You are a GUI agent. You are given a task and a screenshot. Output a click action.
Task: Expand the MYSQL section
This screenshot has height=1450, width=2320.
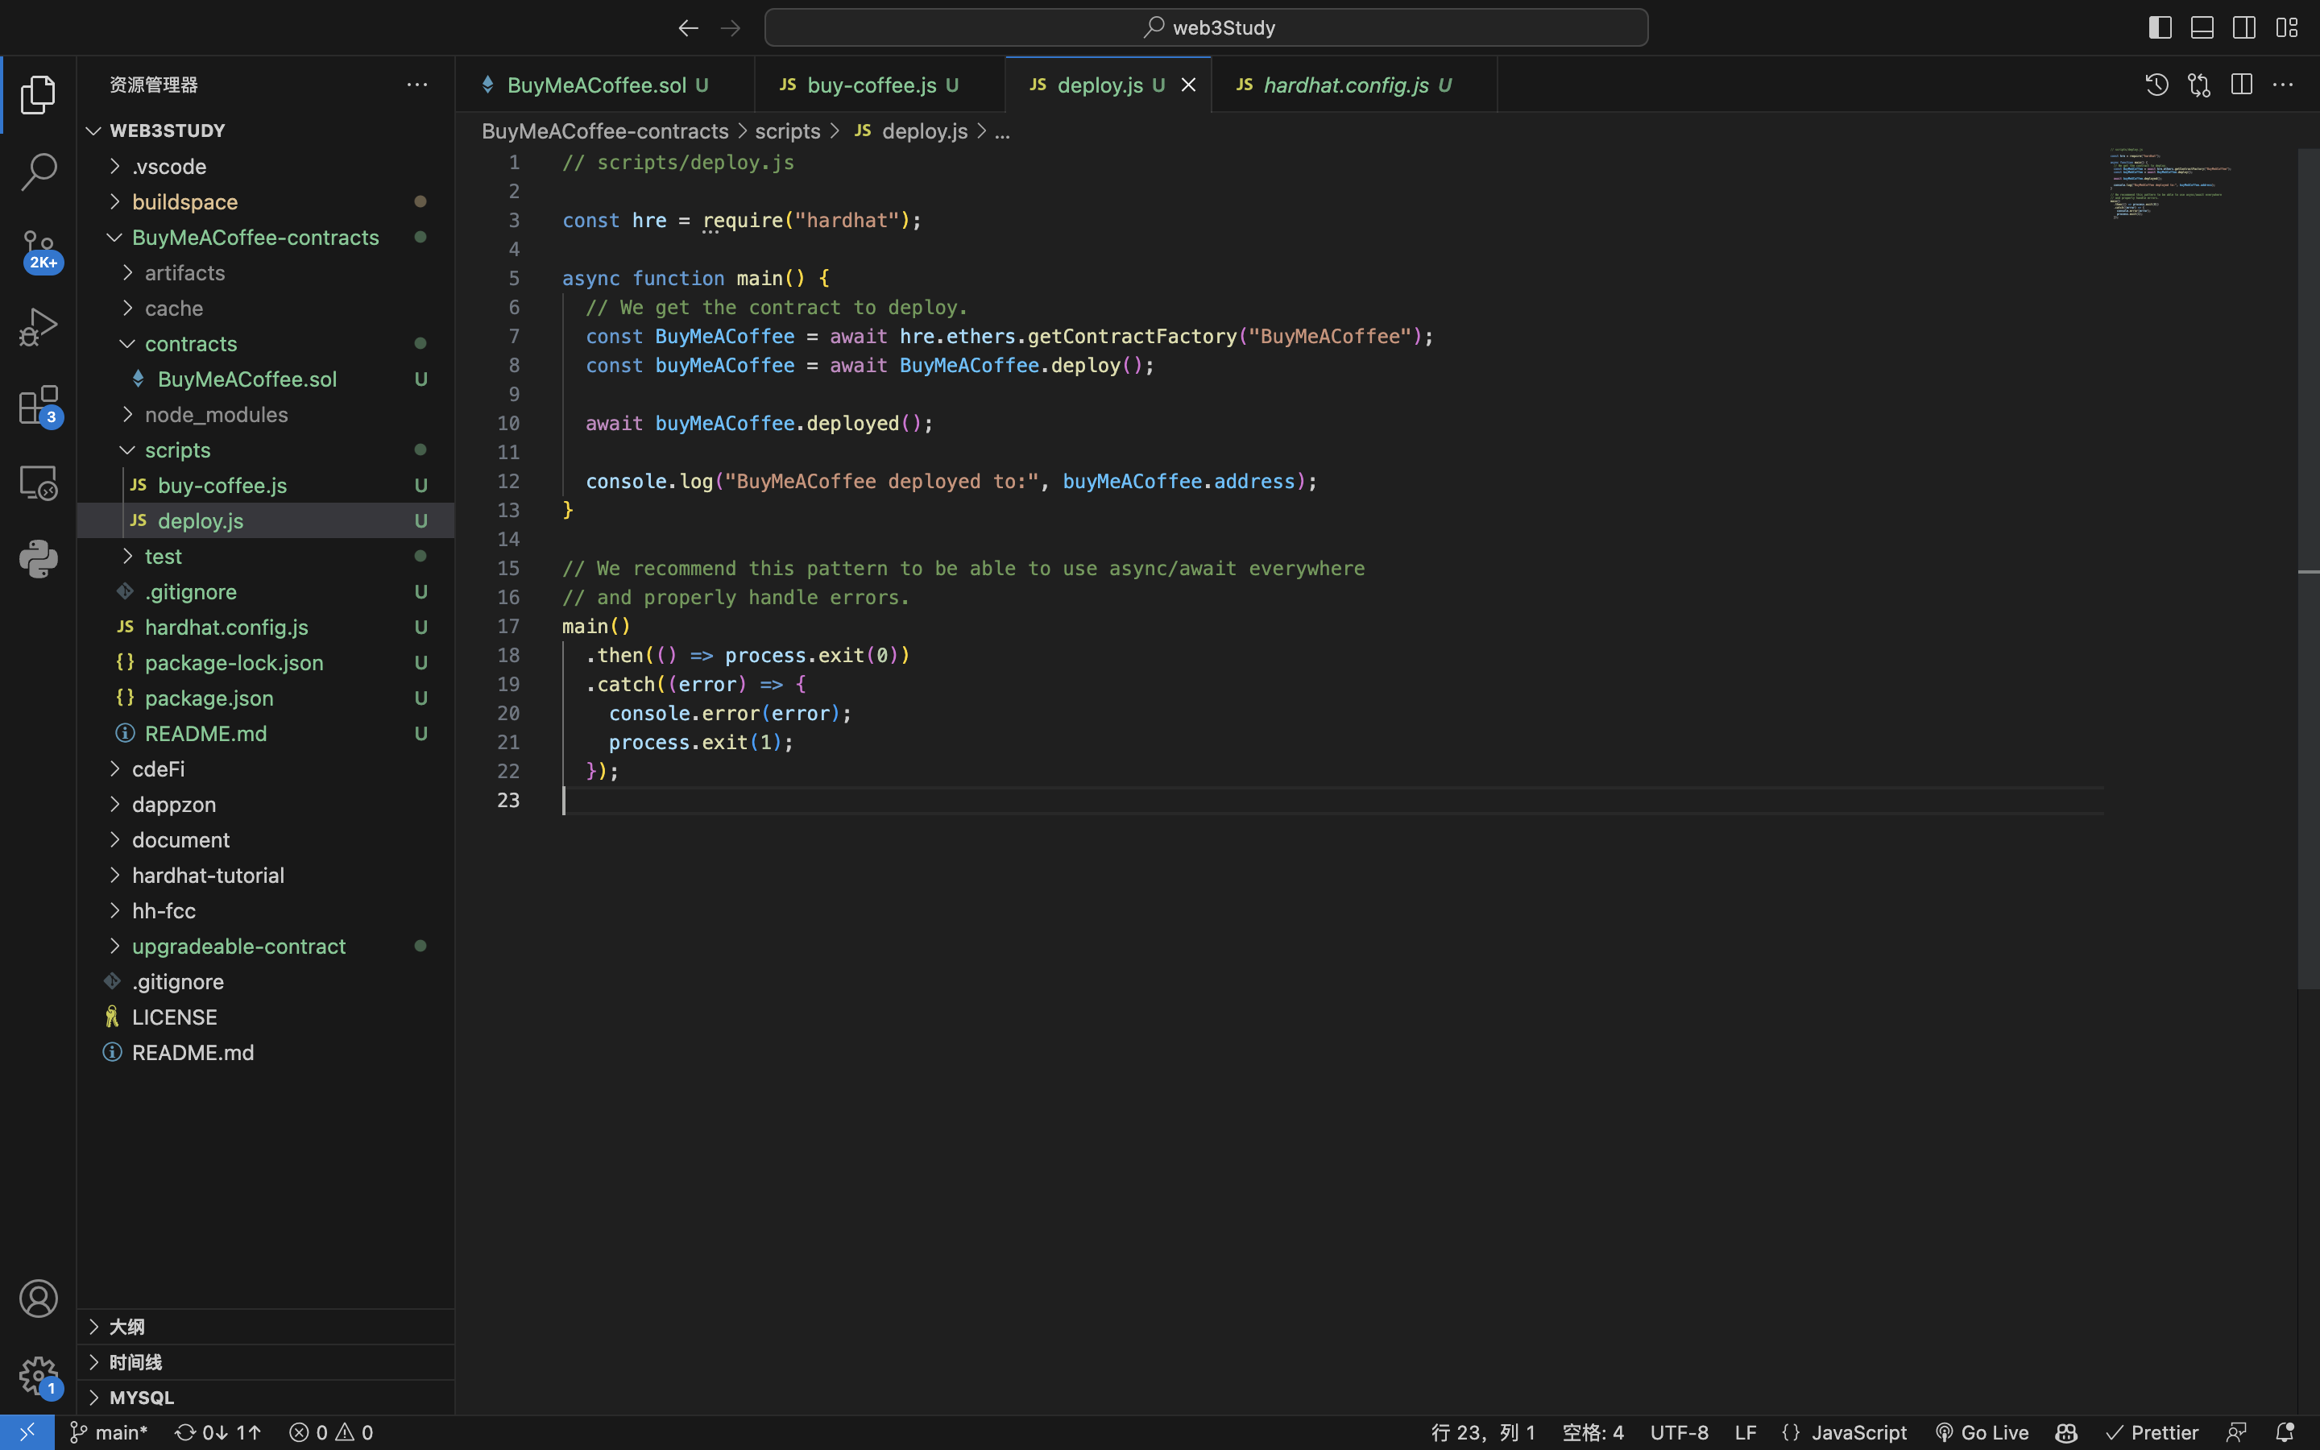[x=266, y=1398]
